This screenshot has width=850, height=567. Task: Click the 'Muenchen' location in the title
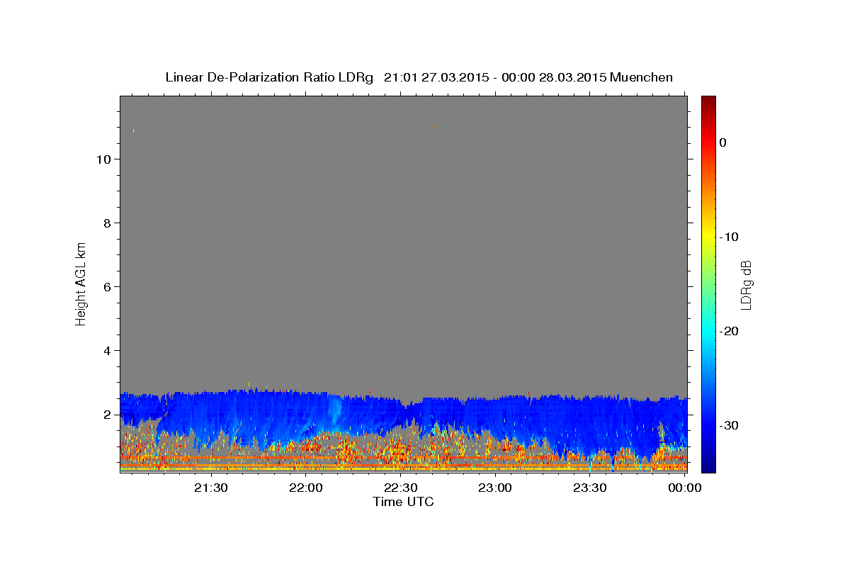click(x=642, y=77)
